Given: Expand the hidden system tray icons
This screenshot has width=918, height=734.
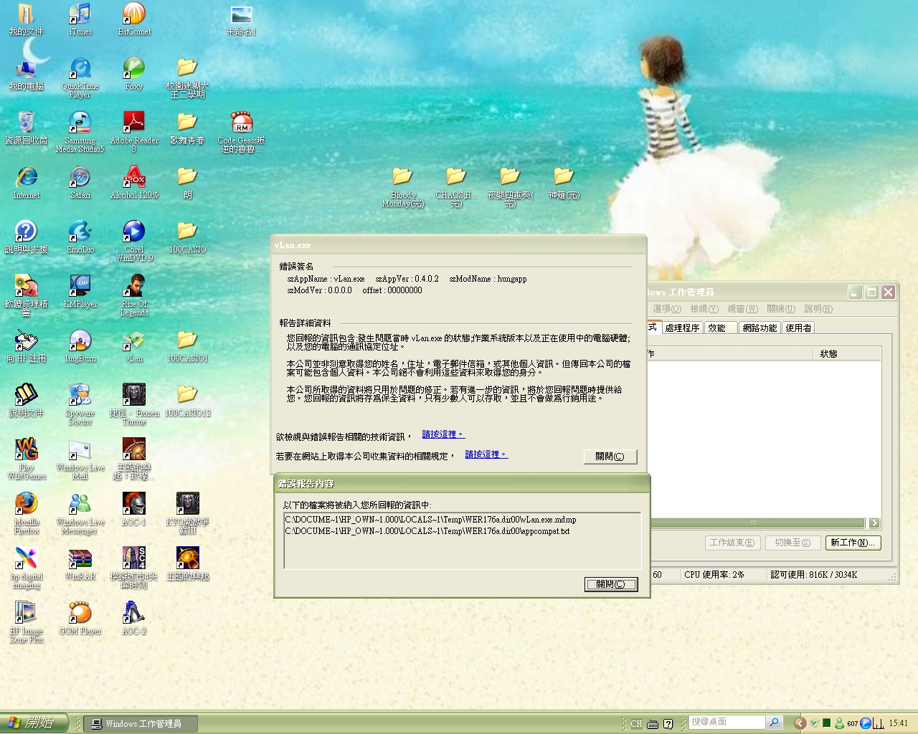Looking at the screenshot, I should [x=800, y=723].
